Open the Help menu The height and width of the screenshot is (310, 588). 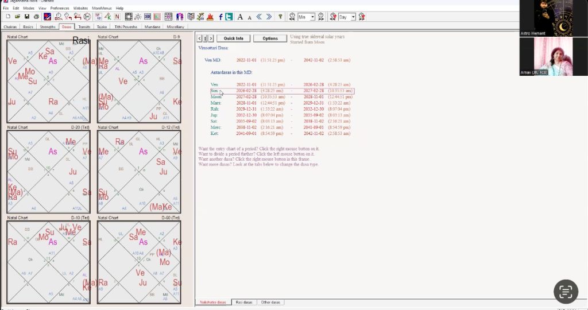(119, 8)
